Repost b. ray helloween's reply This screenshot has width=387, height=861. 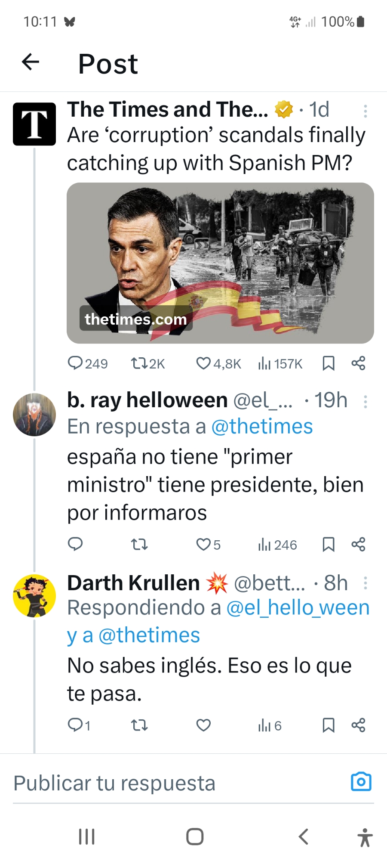(139, 545)
